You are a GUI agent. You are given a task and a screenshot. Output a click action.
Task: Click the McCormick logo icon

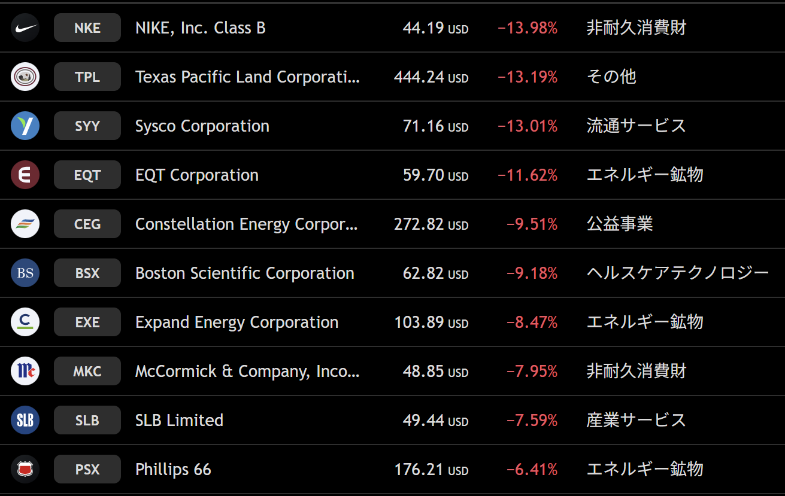25,372
